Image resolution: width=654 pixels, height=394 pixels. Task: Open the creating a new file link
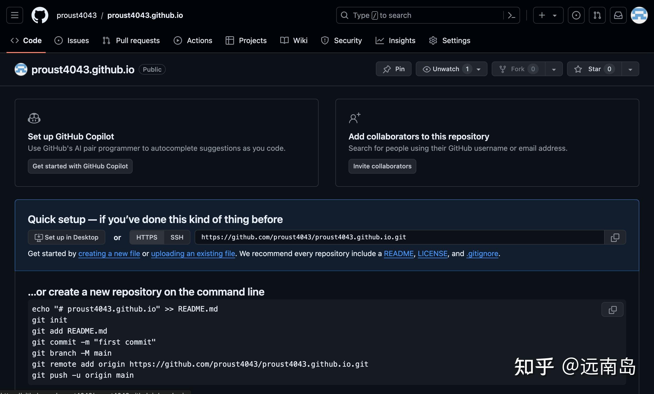pyautogui.click(x=109, y=253)
